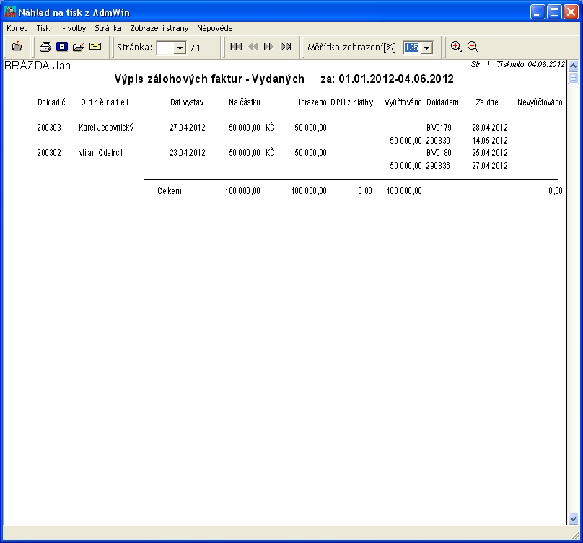Click date 25.04.2012
Viewport: 583px width, 543px height.
coord(490,153)
